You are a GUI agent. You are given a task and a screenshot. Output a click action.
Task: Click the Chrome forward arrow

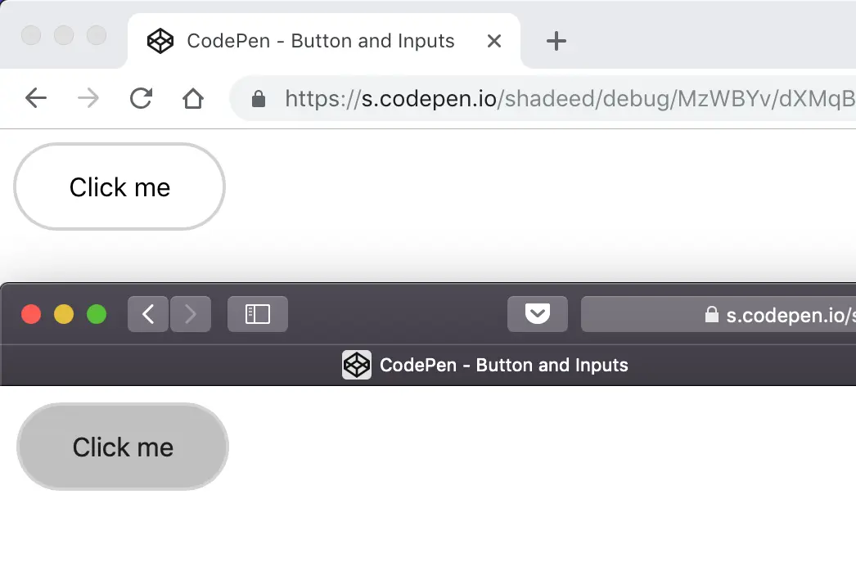(88, 99)
